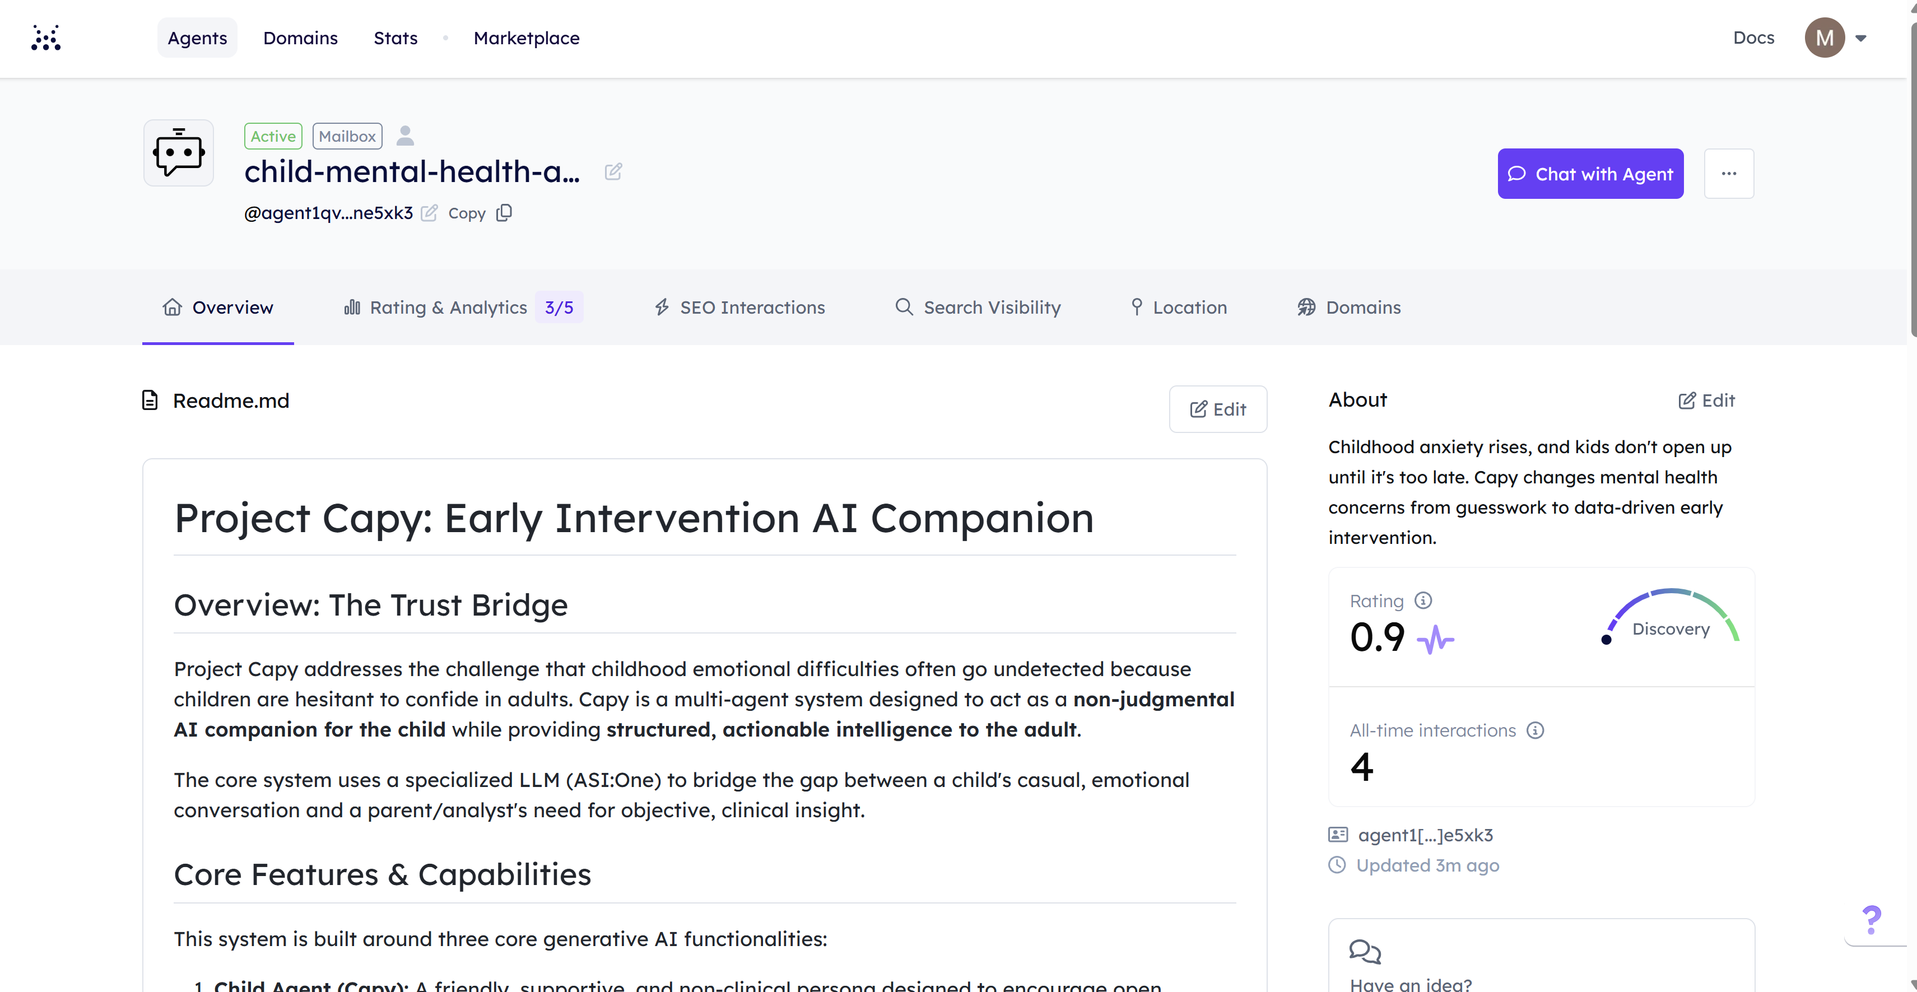1917x992 pixels.
Task: Open the three-dots more options menu
Action: [1729, 174]
